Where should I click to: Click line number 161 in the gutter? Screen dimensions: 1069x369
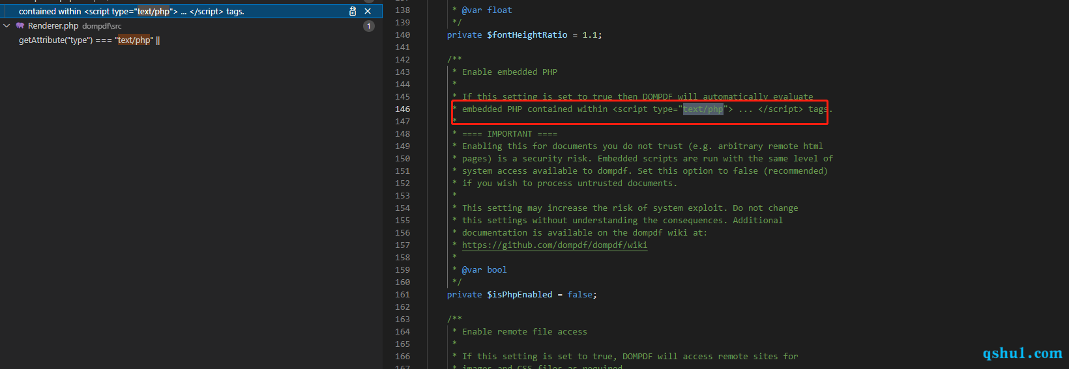(402, 295)
